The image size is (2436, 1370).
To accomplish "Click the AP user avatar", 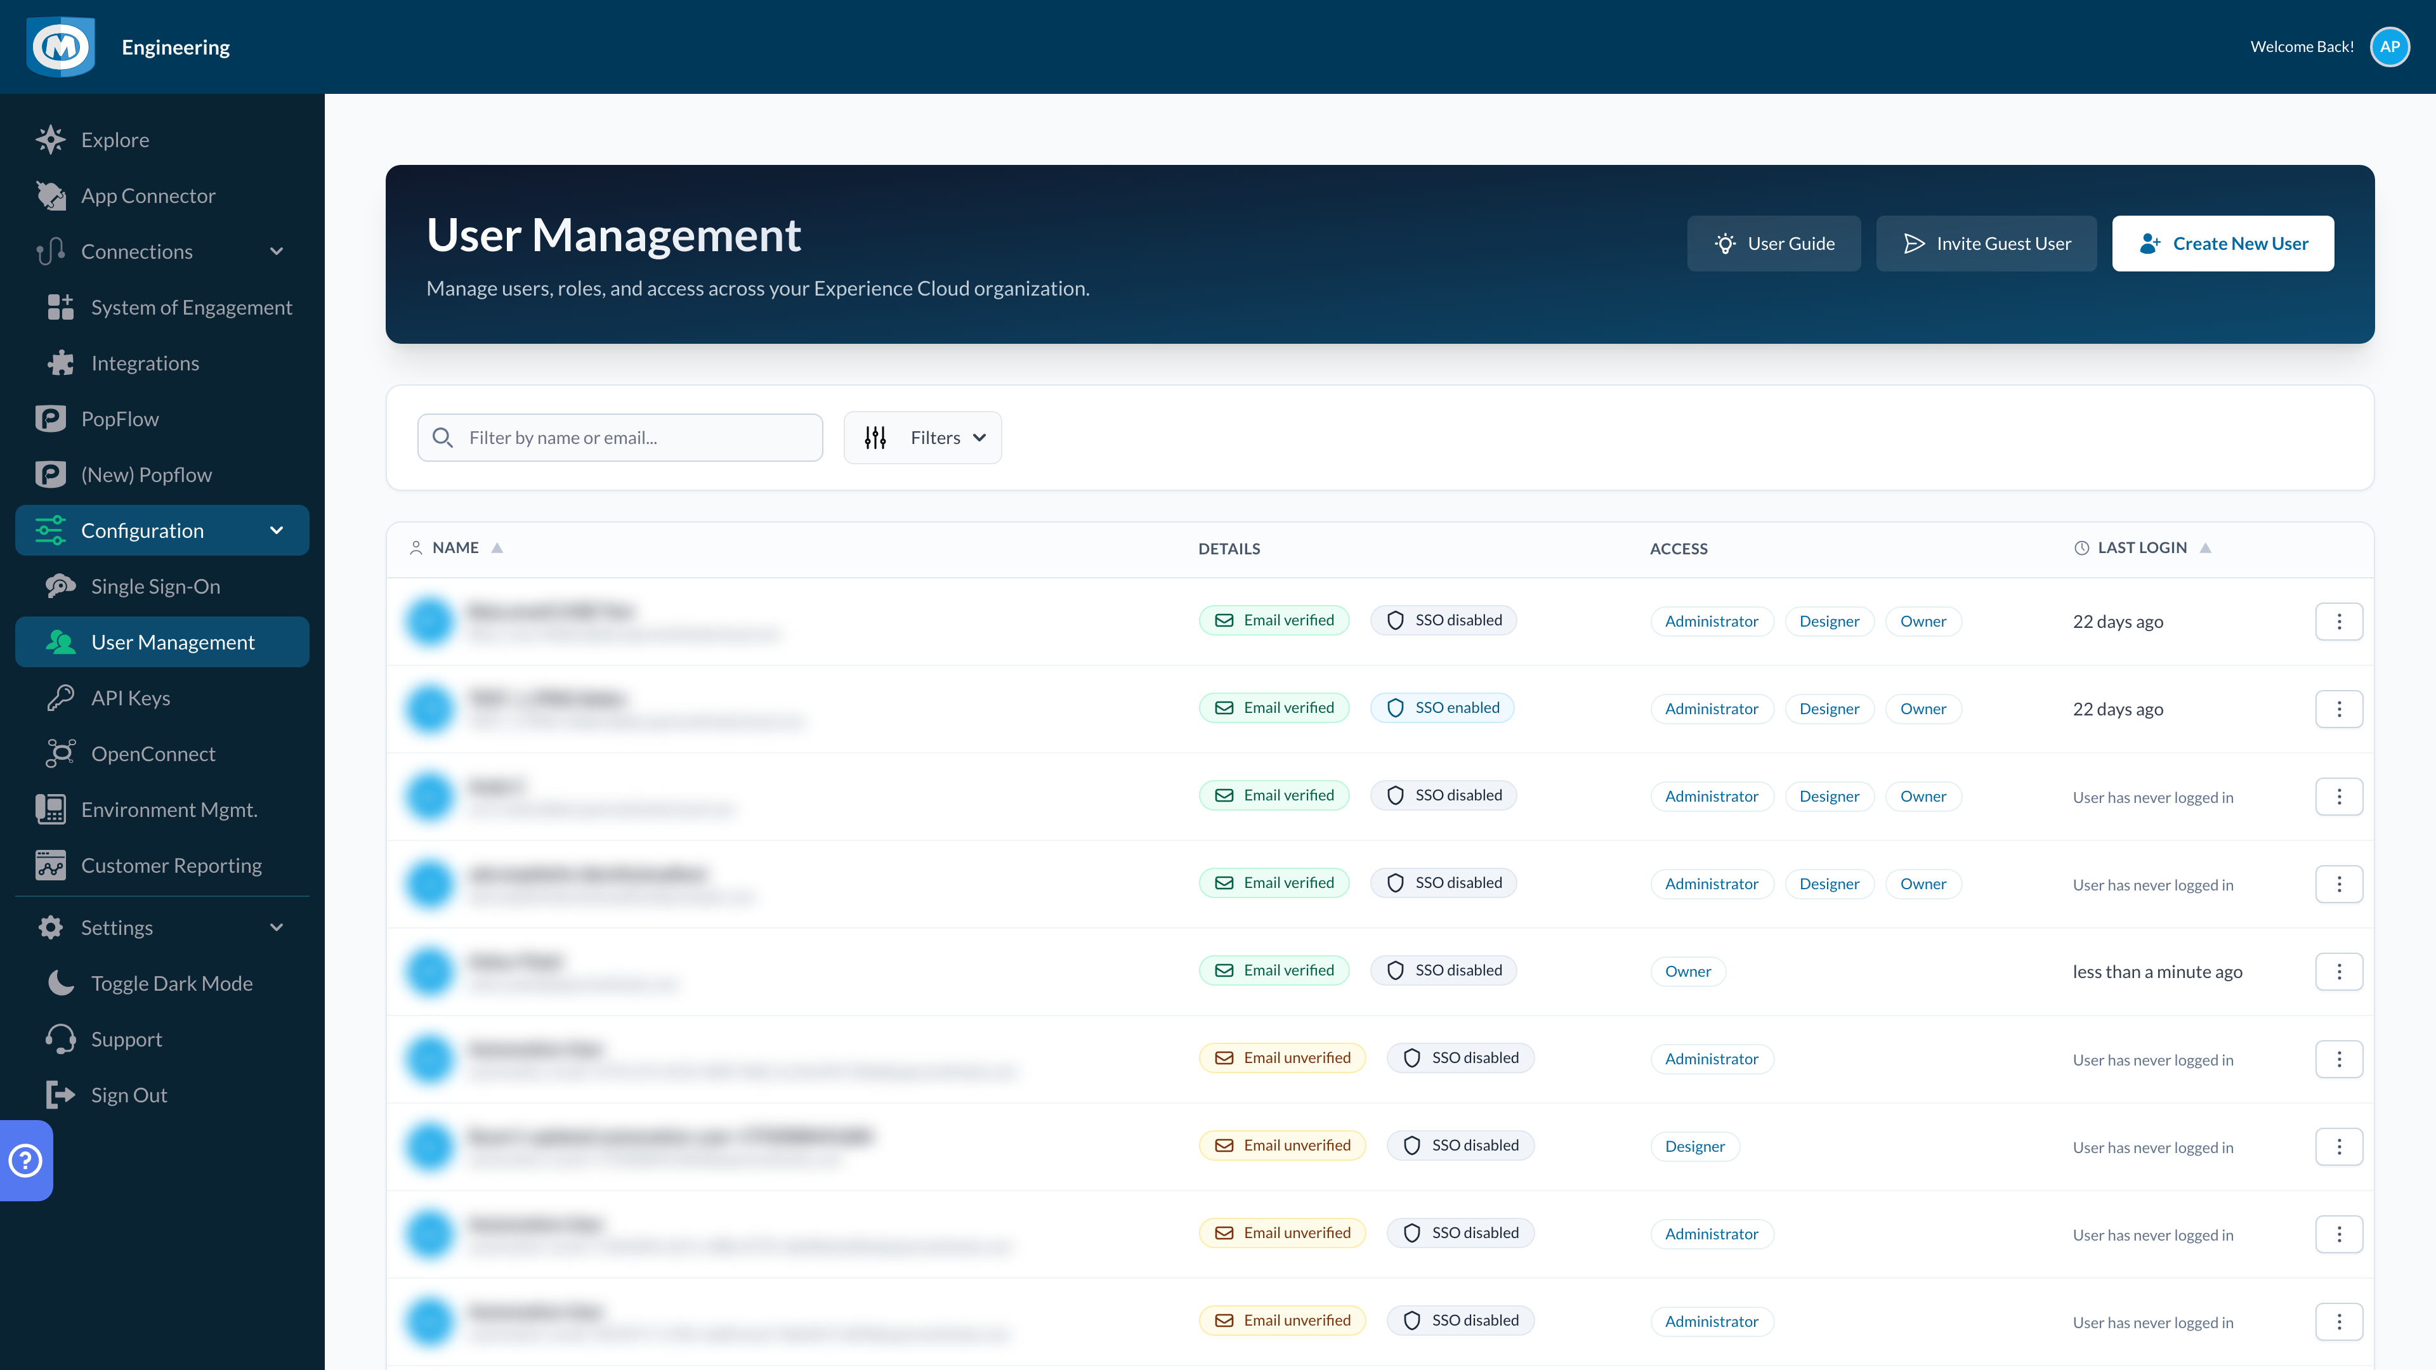I will [2390, 46].
